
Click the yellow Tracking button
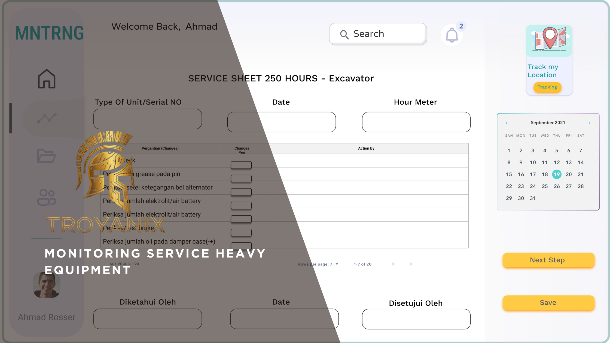tap(547, 87)
